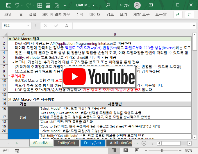Open the 파일 menu tab
The width and height of the screenshot is (198, 154).
pos(8,15)
